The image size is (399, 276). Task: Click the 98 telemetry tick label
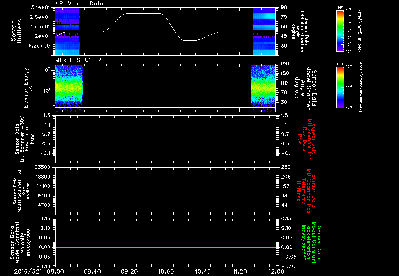284,196
